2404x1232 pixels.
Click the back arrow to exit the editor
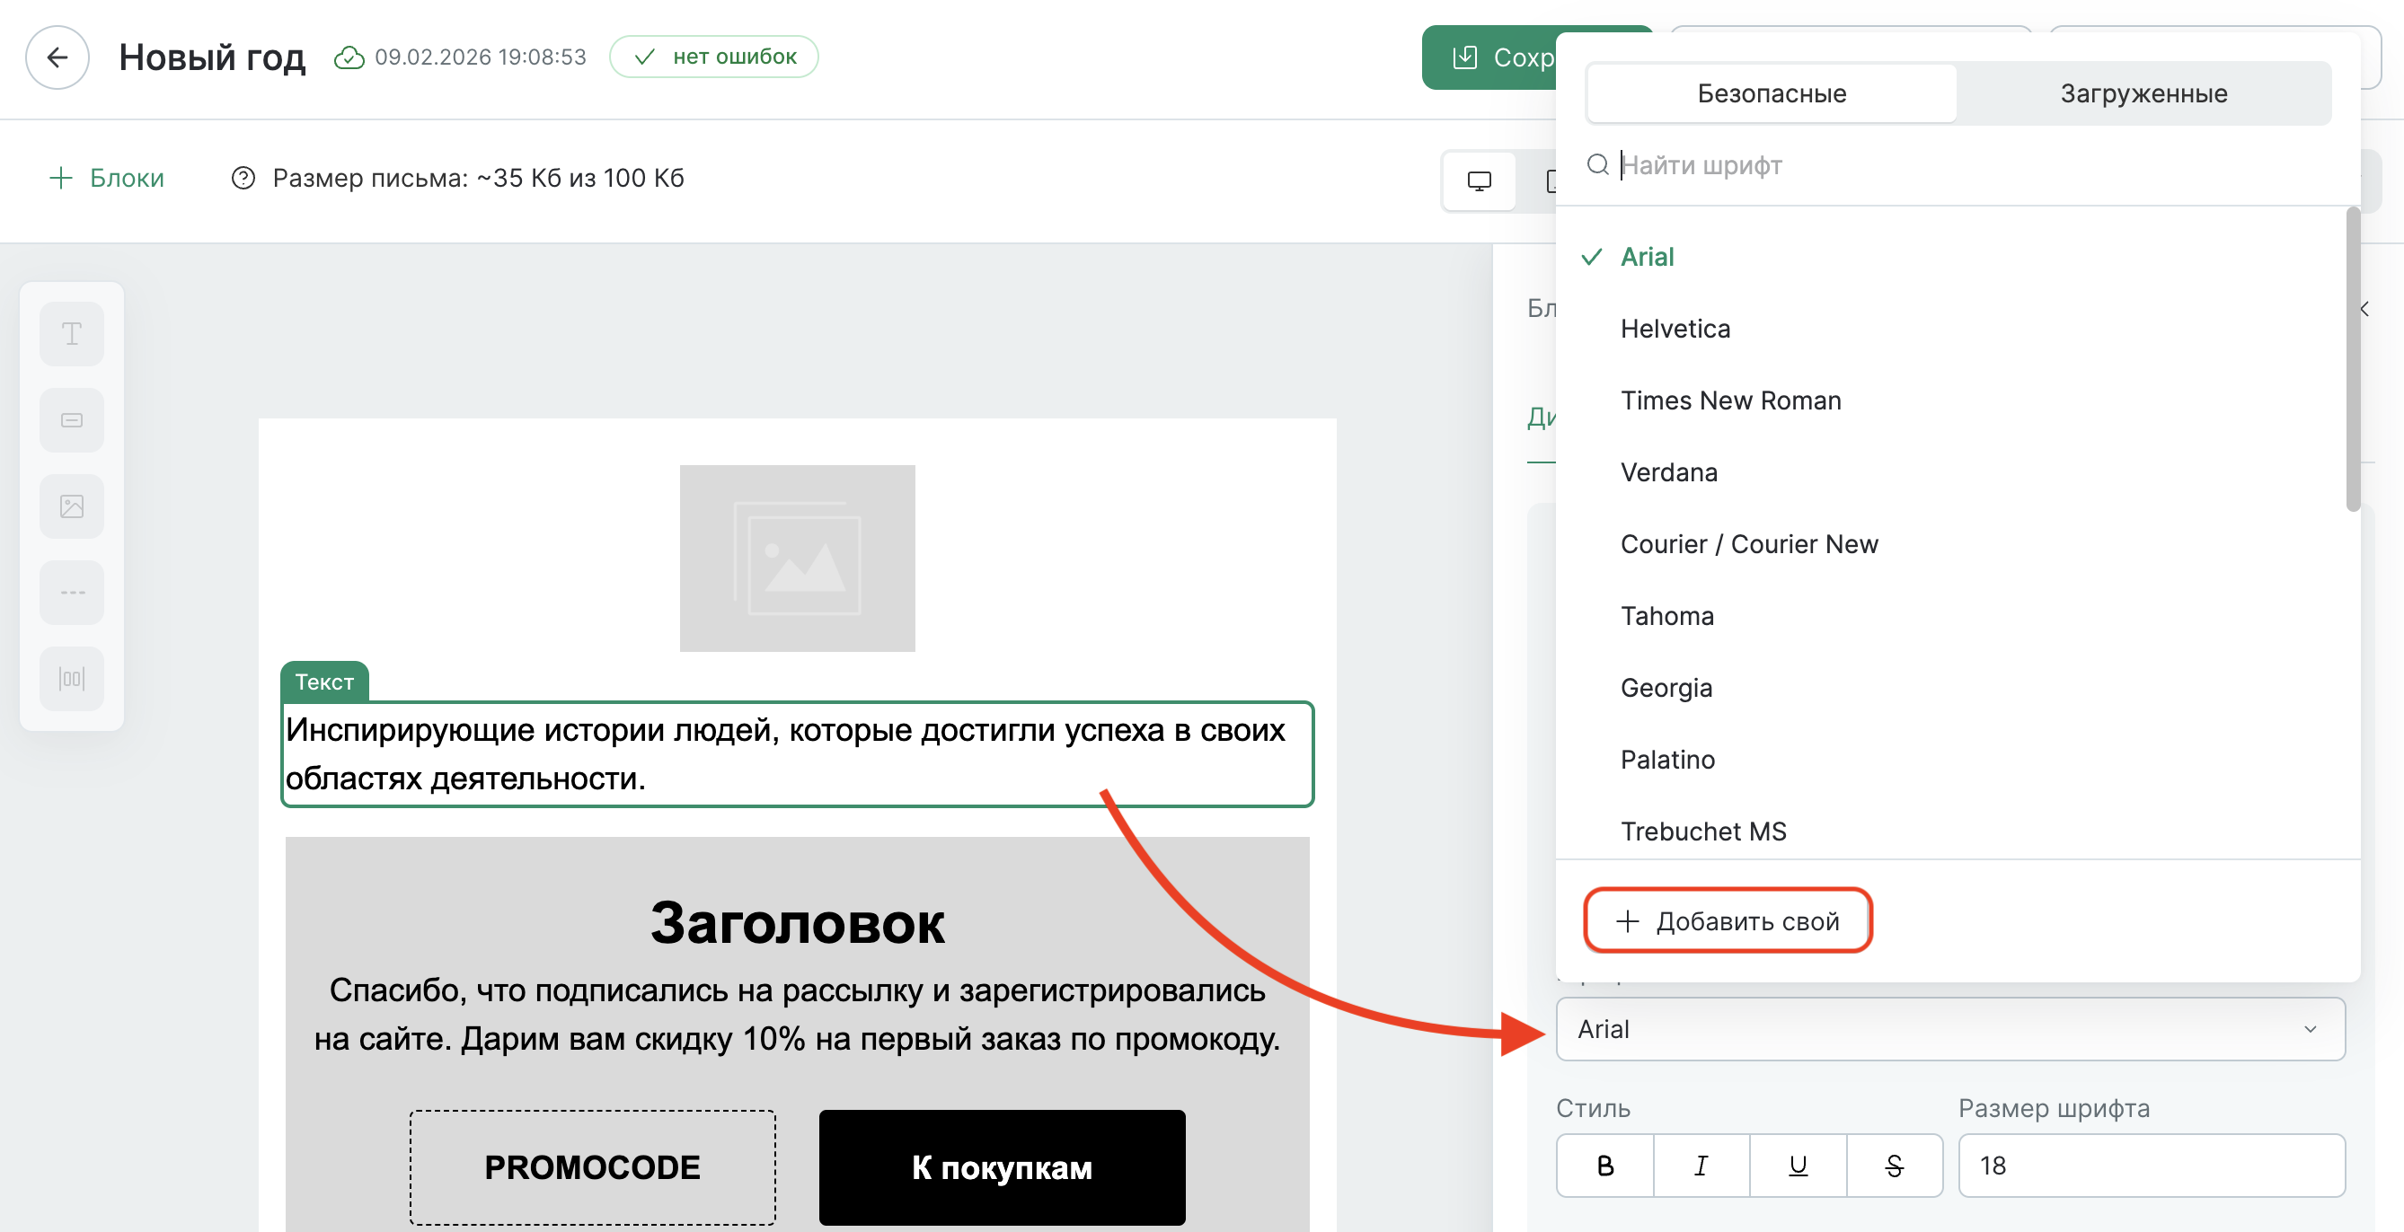click(x=57, y=57)
